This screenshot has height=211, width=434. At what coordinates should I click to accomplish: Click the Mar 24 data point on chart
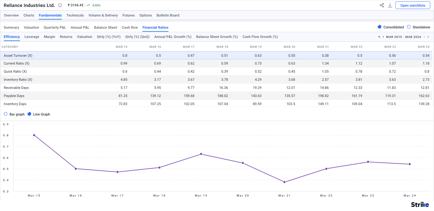pos(410,164)
